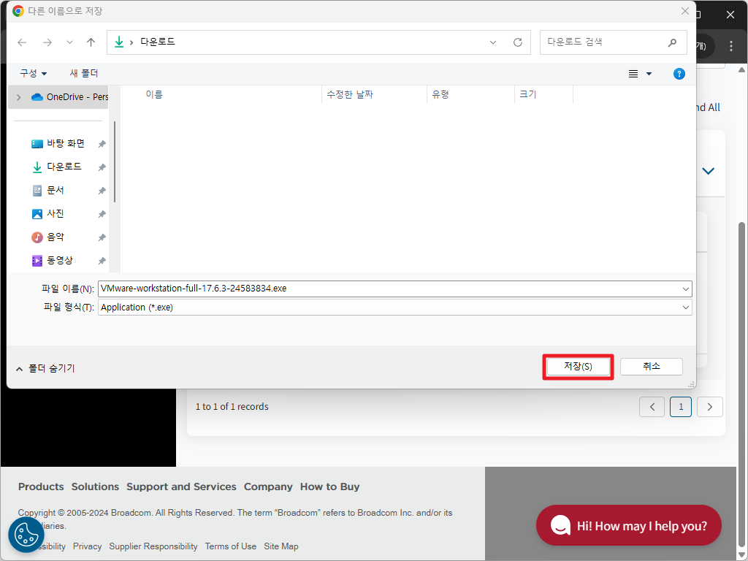Go back in the save dialog

[x=22, y=42]
